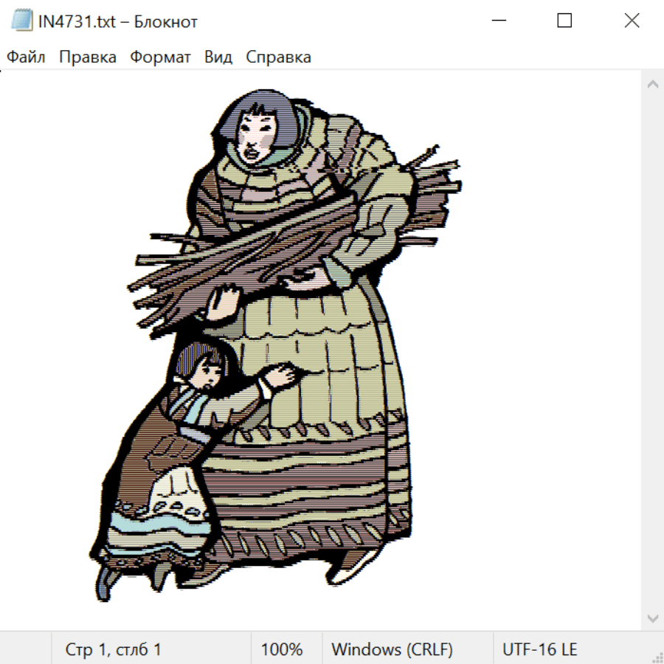Maximize the Блокнот window
Screen dimensions: 664x664
click(x=564, y=21)
